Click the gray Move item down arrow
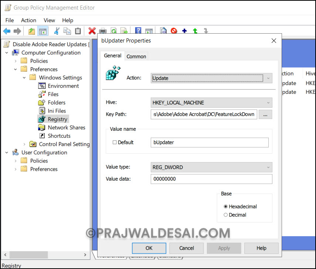This screenshot has height=269, width=316. click(205, 31)
